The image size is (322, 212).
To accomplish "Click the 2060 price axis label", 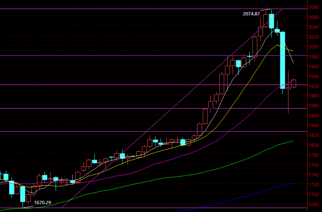I will [x=314, y=17].
